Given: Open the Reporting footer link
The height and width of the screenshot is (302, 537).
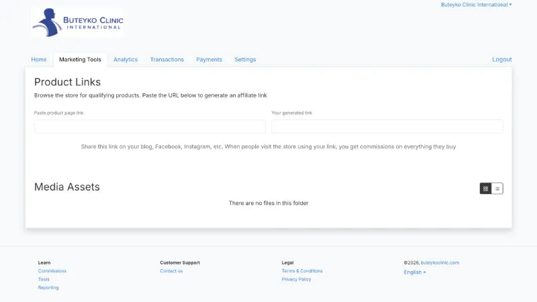Looking at the screenshot, I should click(x=48, y=288).
